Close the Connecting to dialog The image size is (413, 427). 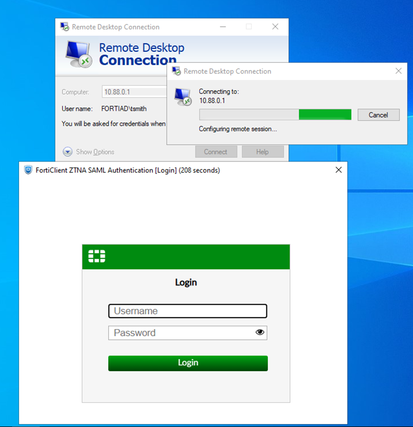[x=398, y=71]
